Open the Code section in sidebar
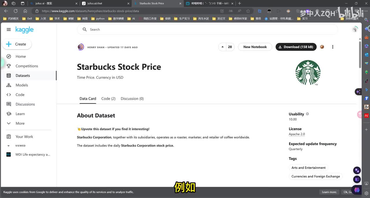Image resolution: width=370 pixels, height=198 pixels. pos(20,95)
